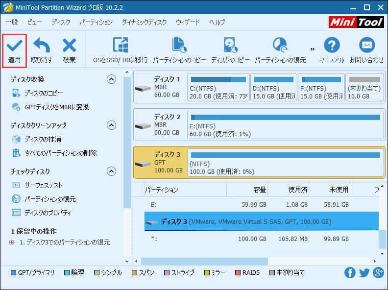
Task: Select ディスク 3 GPT in disk map
Action: [x=160, y=162]
